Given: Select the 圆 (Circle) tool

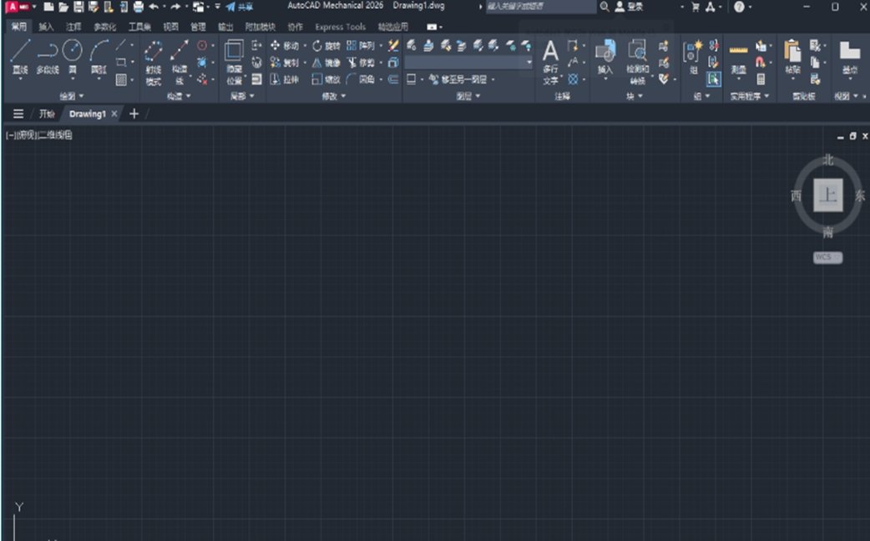Looking at the screenshot, I should pos(72,56).
